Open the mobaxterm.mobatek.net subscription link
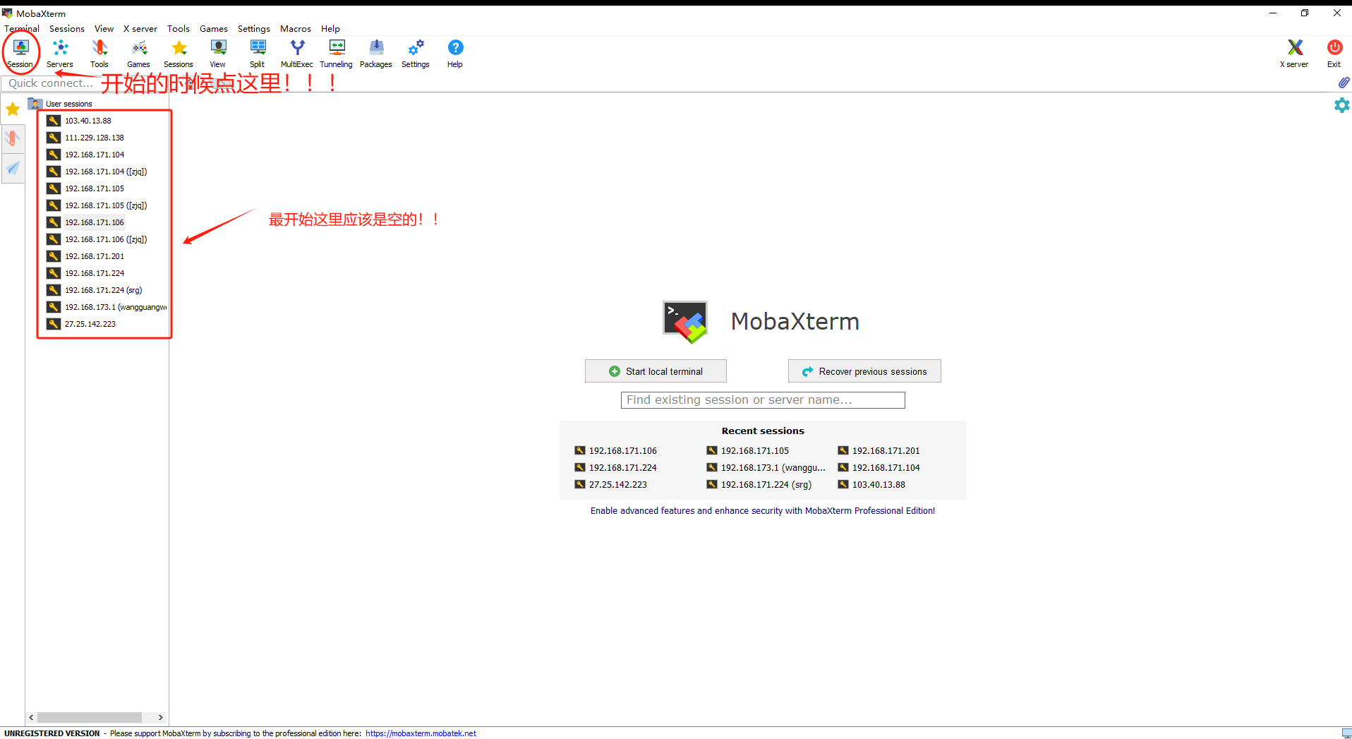This screenshot has width=1352, height=739. click(421, 733)
